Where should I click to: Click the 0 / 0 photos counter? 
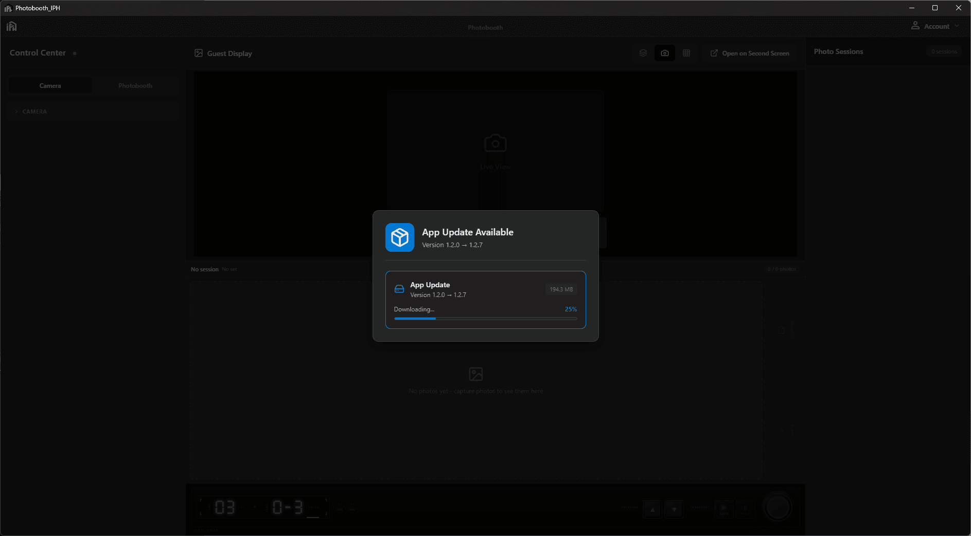[x=782, y=269]
